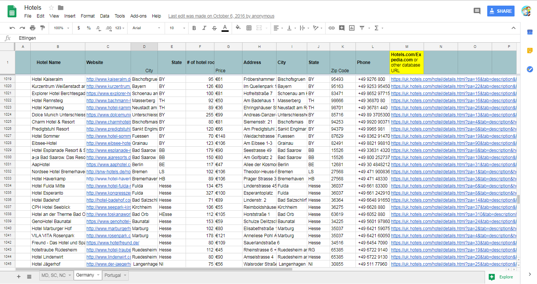
Task: Click the Add Sheet plus icon
Action: pyautogui.click(x=19, y=277)
